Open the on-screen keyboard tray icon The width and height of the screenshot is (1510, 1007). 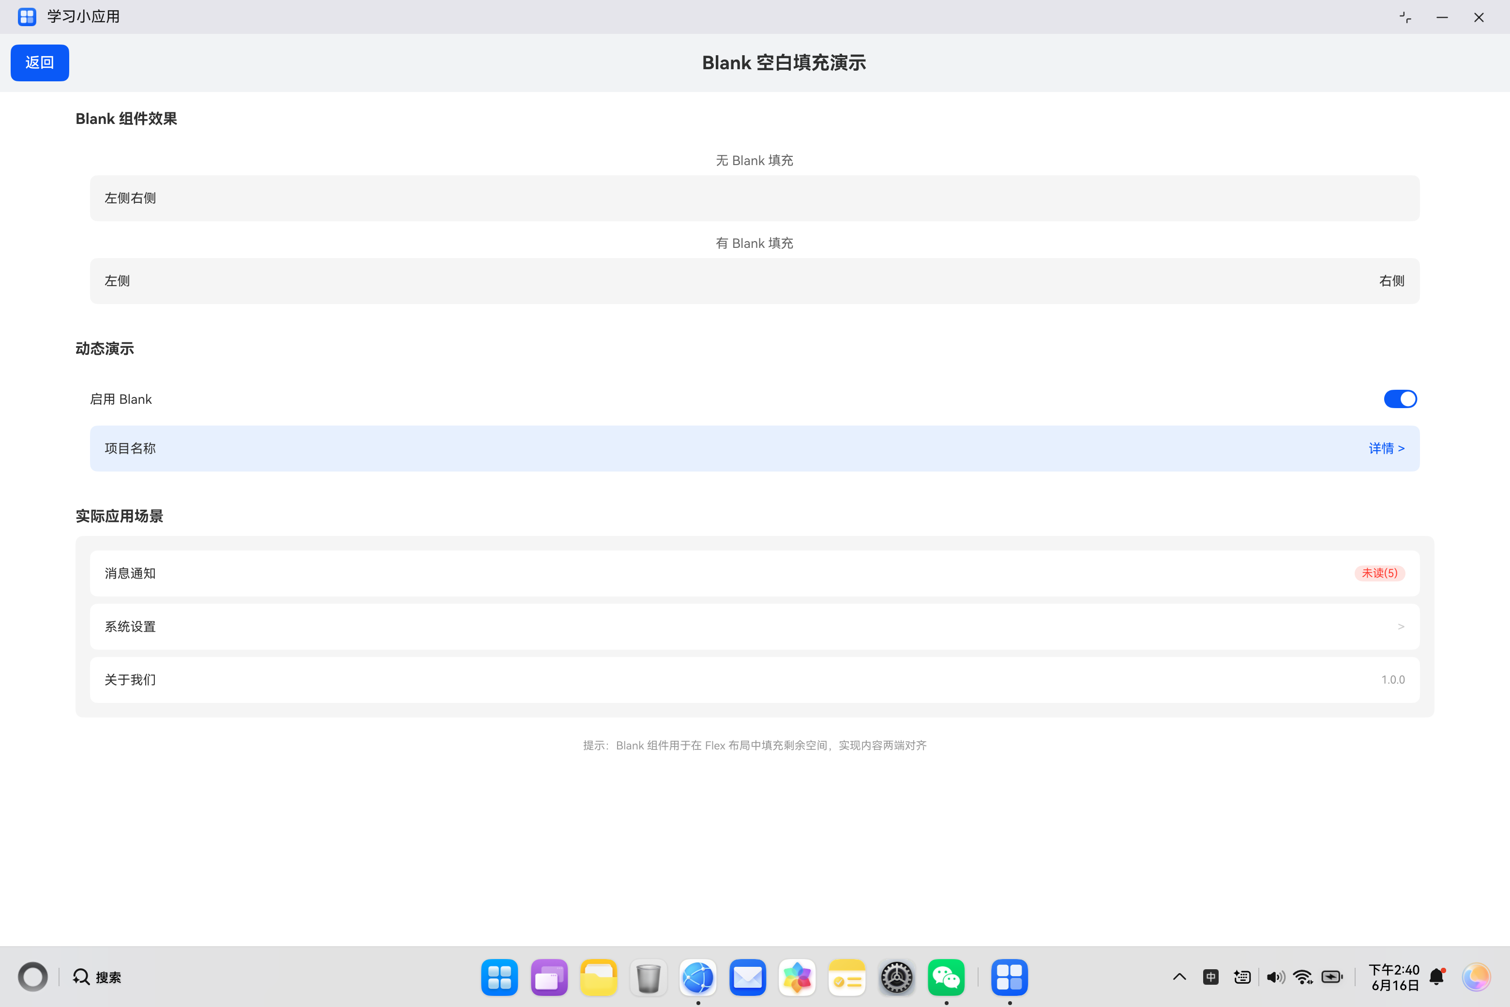tap(1242, 977)
